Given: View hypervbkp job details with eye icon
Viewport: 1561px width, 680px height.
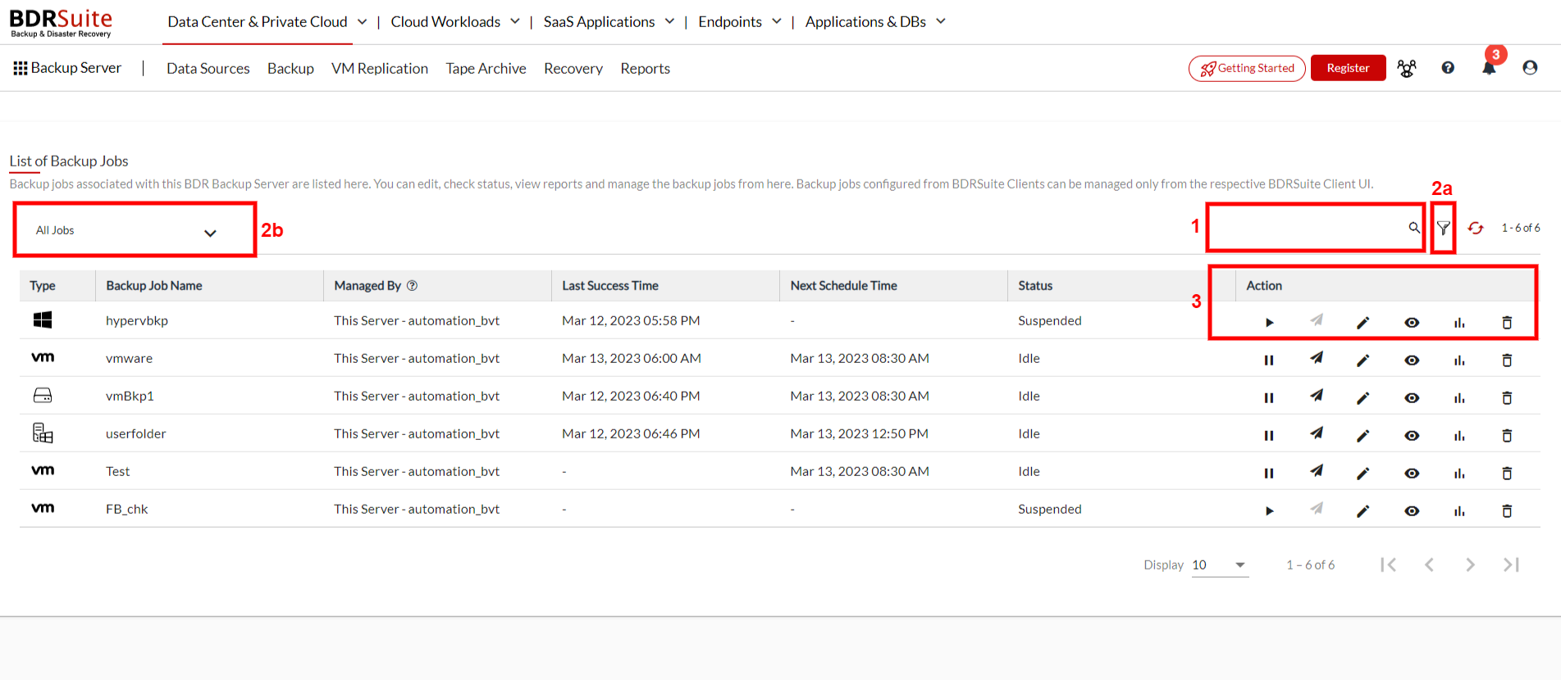Looking at the screenshot, I should 1412,323.
